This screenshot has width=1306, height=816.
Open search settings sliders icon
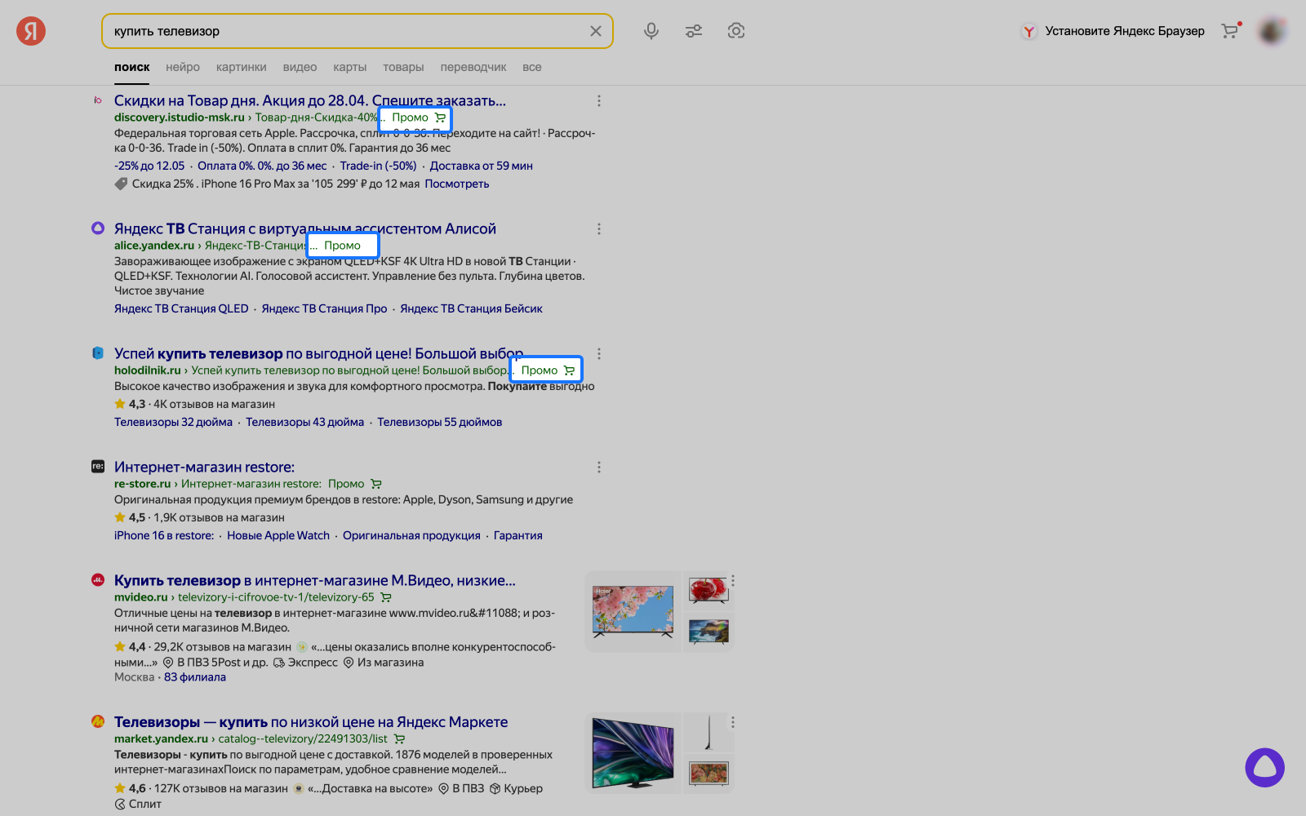[694, 31]
